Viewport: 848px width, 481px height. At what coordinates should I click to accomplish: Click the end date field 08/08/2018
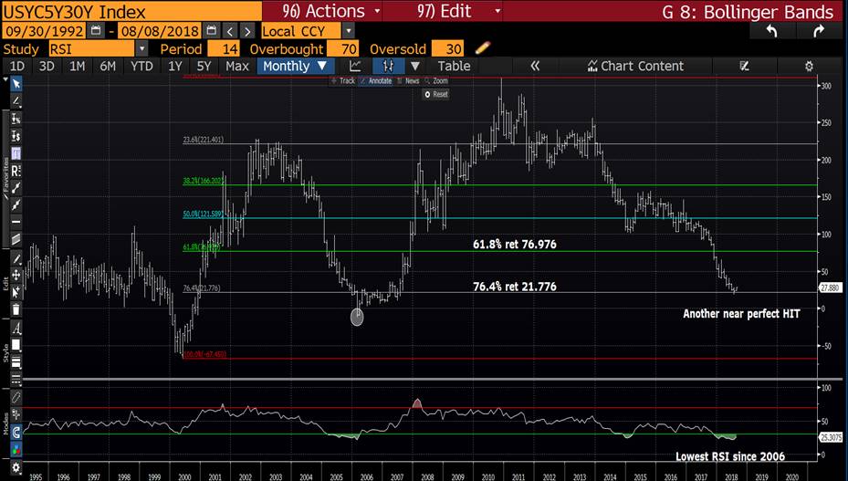pos(160,31)
